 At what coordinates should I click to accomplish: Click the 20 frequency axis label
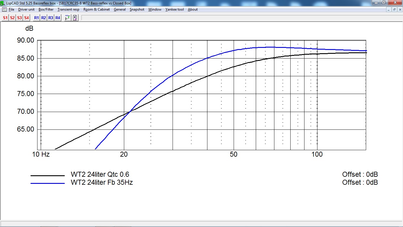[x=124, y=154]
